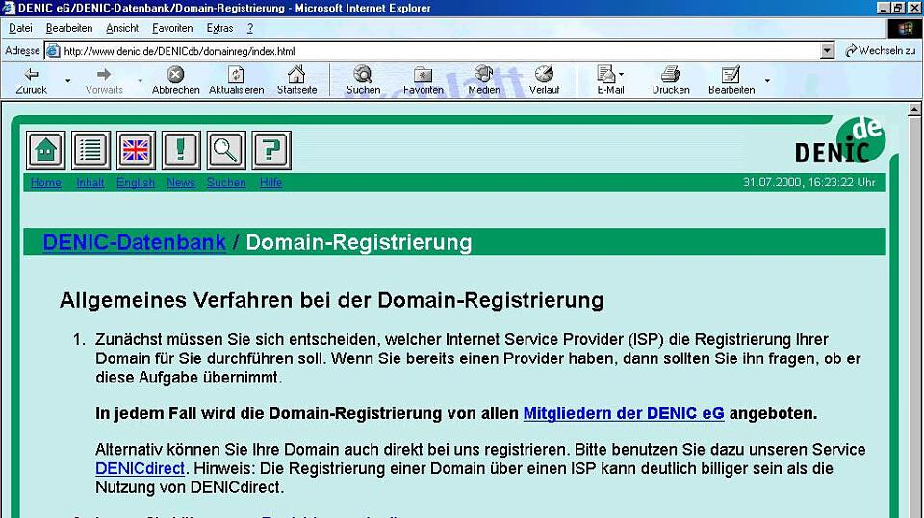The image size is (924, 518).
Task: Expand the address bar dropdown arrow
Action: [828, 50]
